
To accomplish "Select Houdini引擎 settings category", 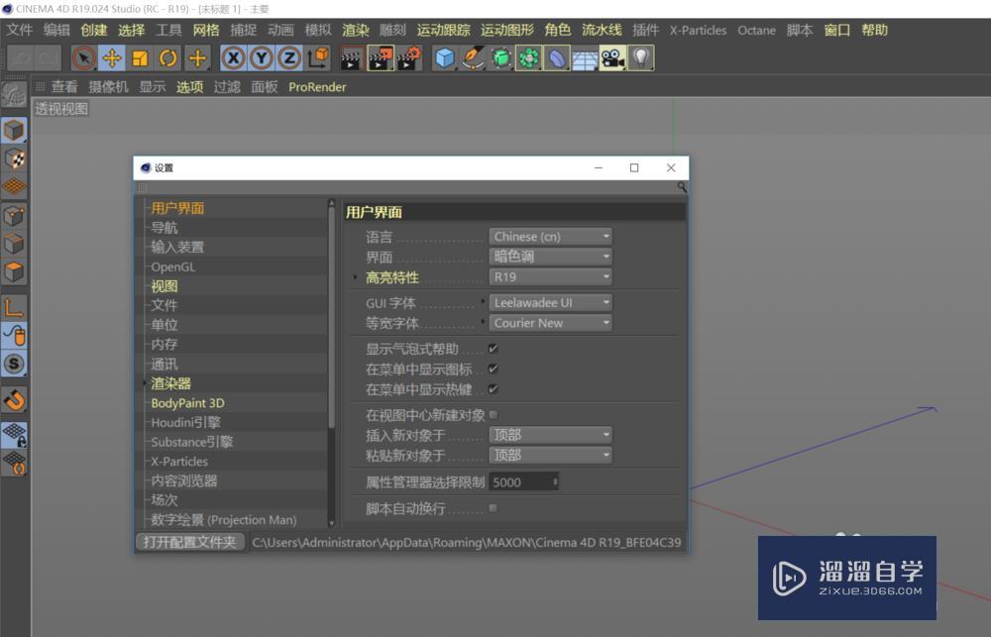I will 186,422.
